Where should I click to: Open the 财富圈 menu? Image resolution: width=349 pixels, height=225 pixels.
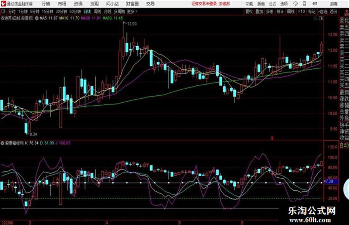pos(132,4)
